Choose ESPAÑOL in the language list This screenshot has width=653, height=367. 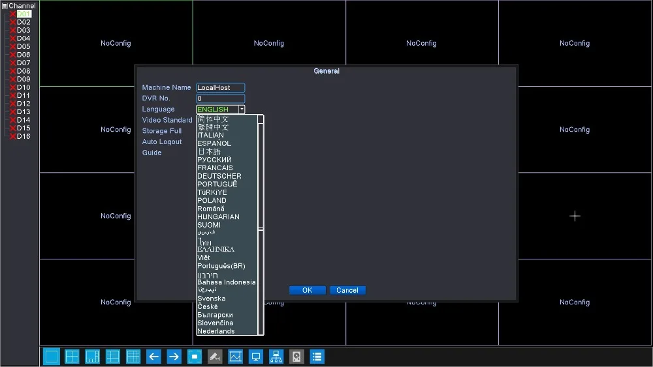214,143
